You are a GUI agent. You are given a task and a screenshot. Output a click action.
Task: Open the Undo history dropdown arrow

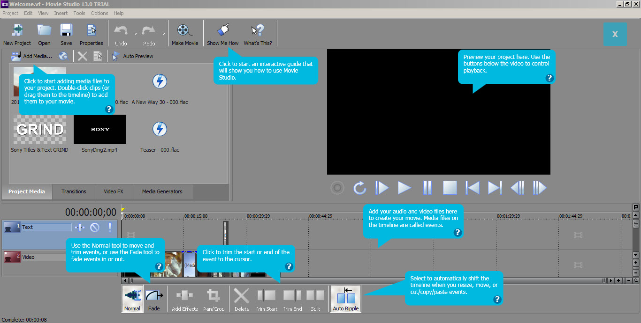pos(136,34)
